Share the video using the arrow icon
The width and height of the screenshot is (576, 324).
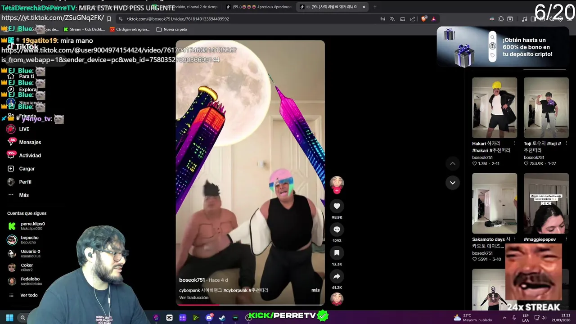click(337, 276)
